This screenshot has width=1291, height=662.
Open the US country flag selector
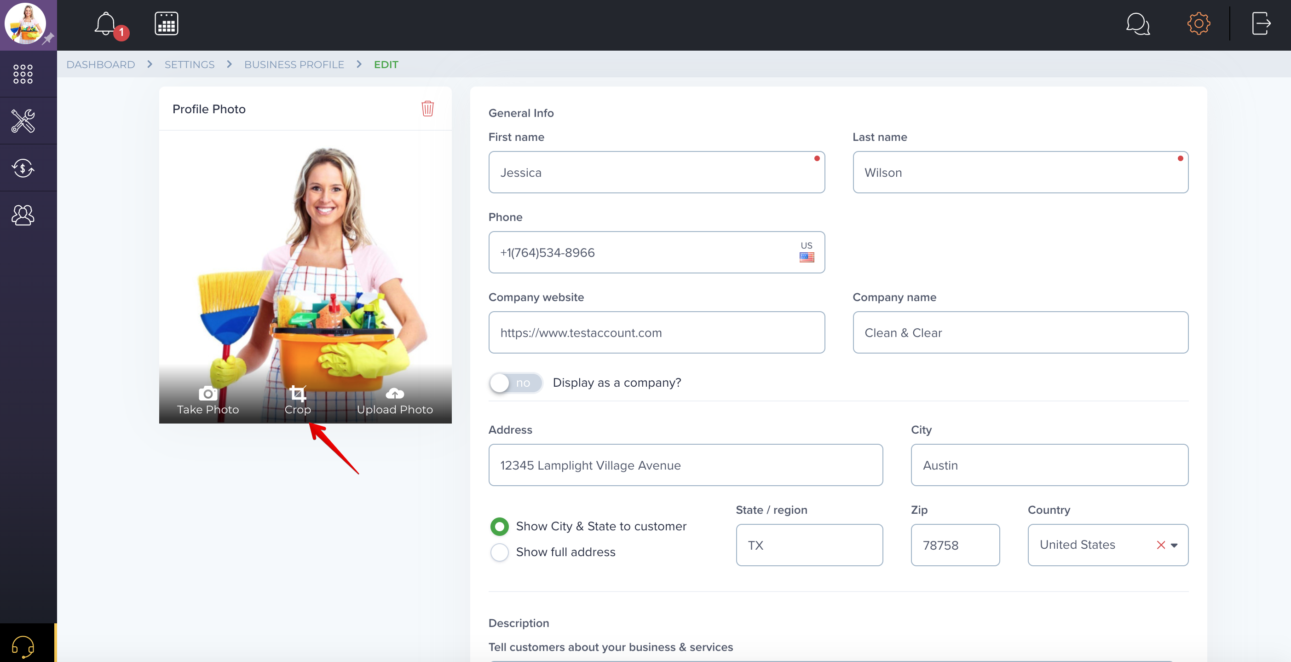(807, 252)
